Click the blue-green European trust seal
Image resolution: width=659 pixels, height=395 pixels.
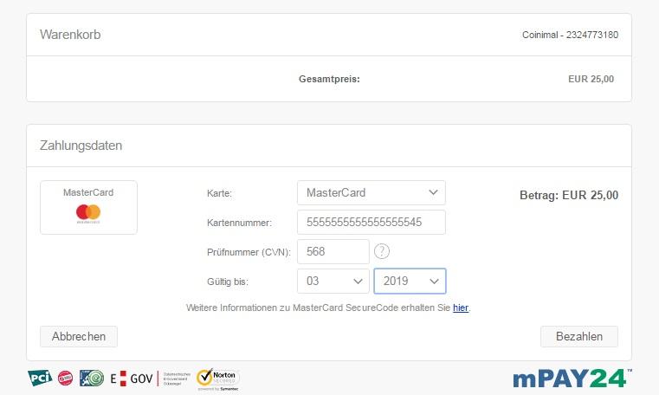pyautogui.click(x=92, y=378)
